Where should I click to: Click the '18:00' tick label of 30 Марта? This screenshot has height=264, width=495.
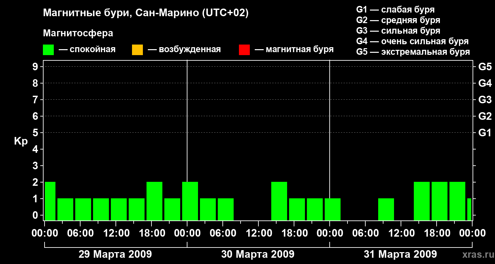pyautogui.click(x=294, y=233)
